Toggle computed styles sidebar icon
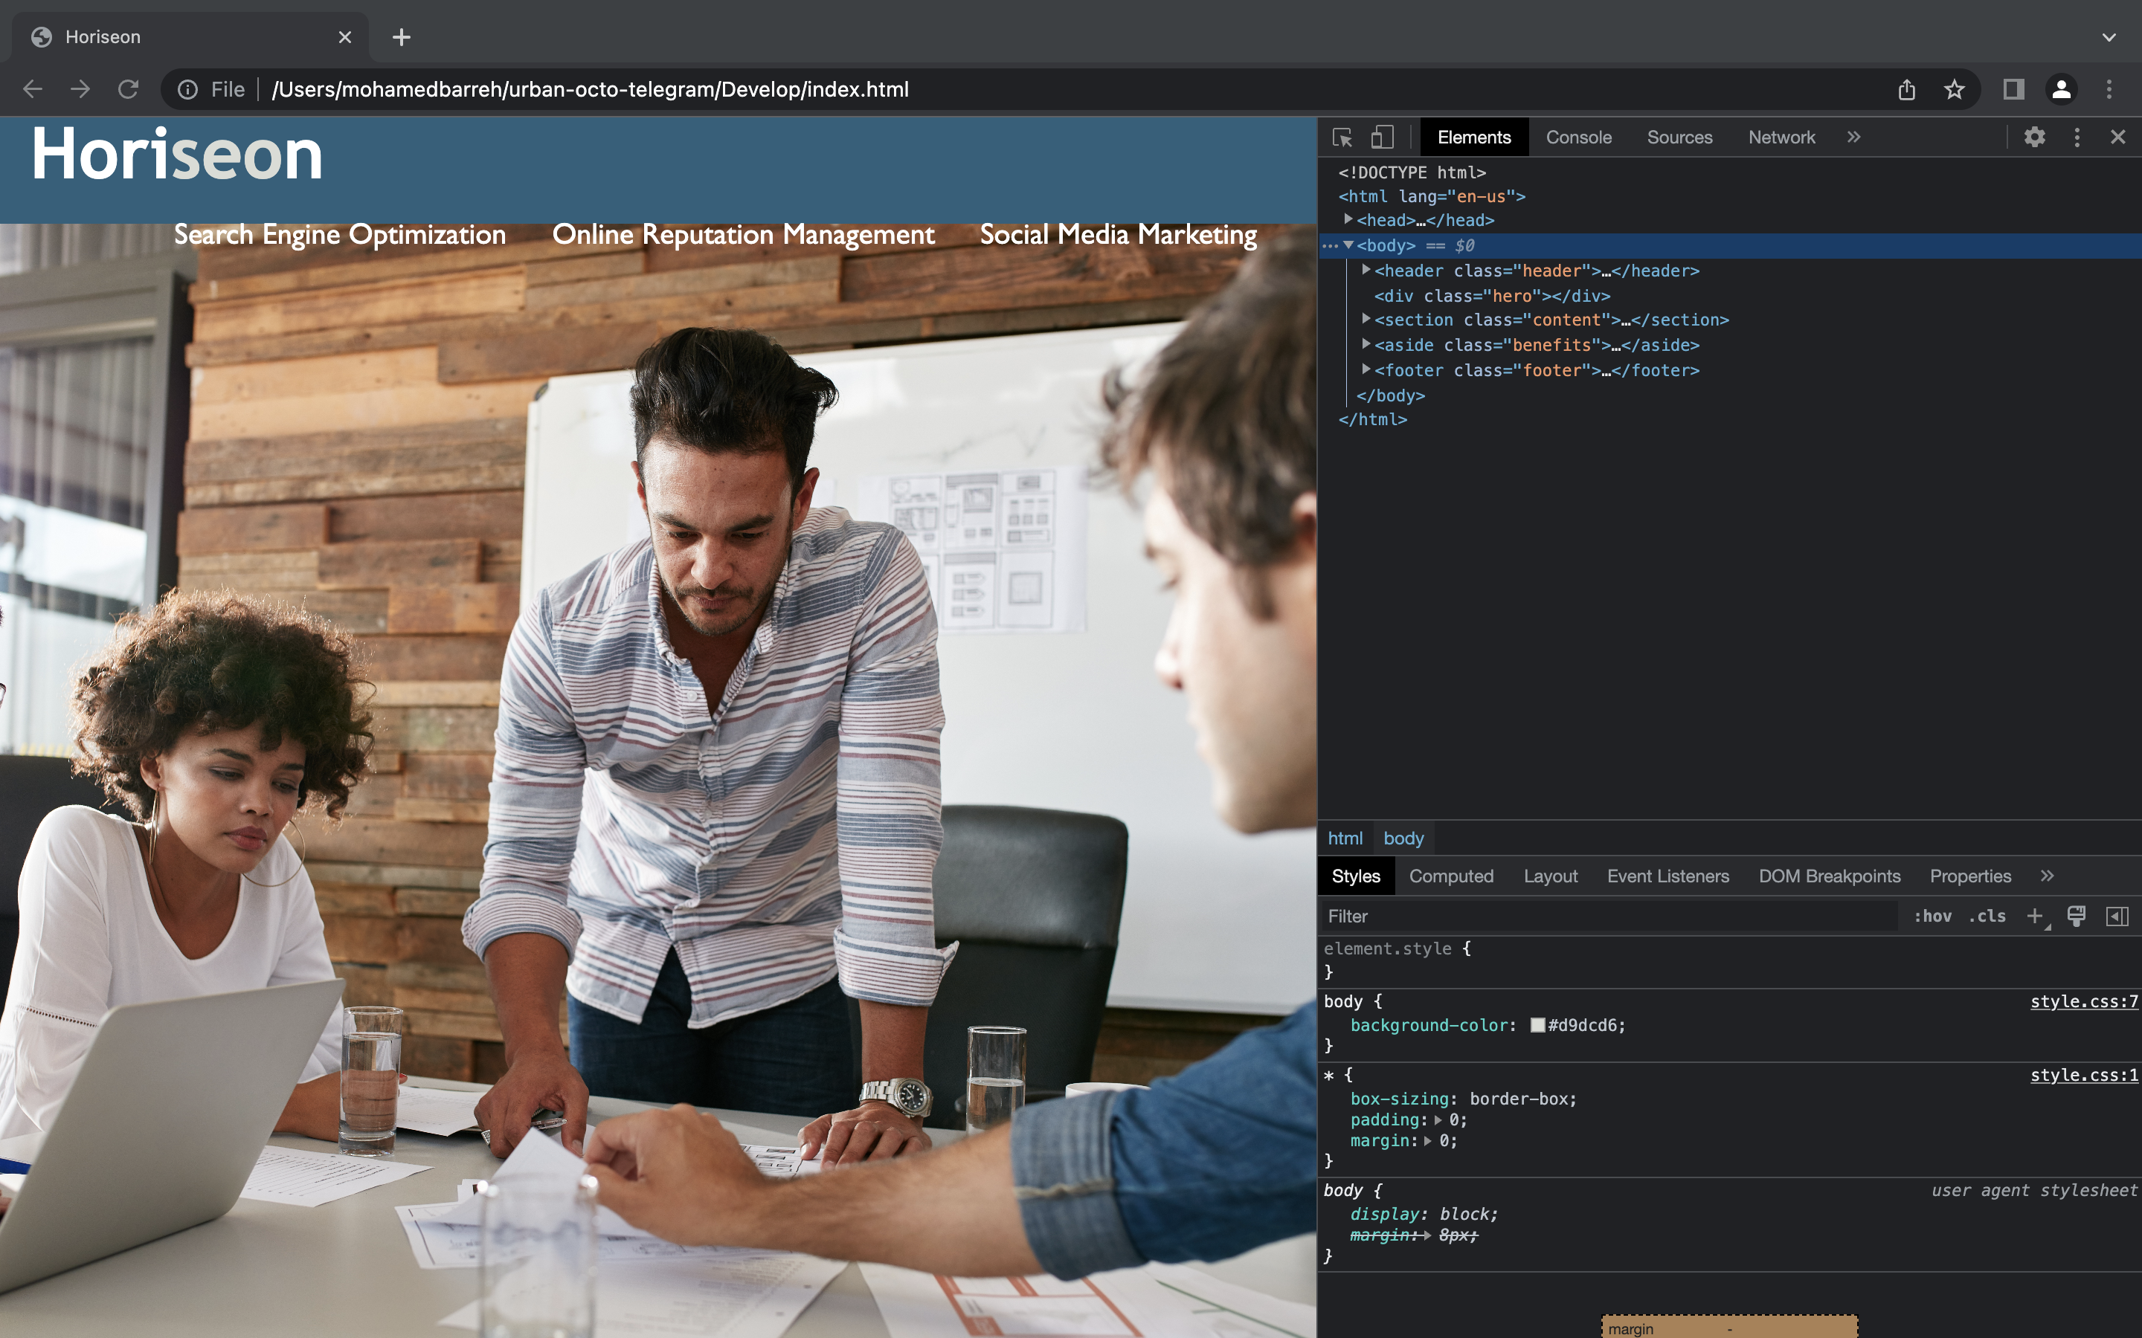 [x=2117, y=917]
